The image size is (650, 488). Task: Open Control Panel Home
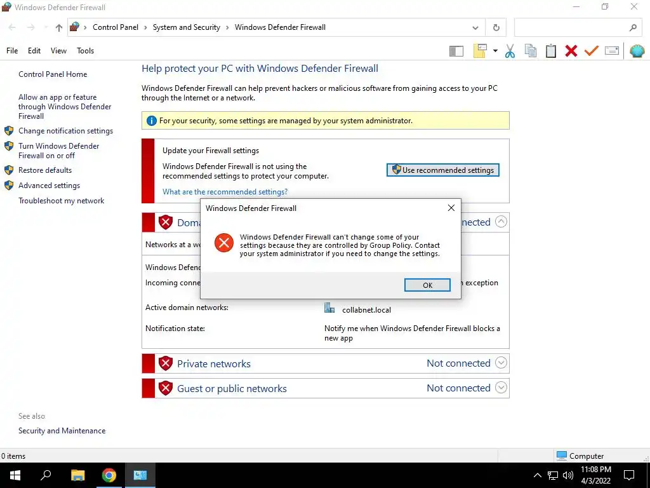tap(53, 74)
